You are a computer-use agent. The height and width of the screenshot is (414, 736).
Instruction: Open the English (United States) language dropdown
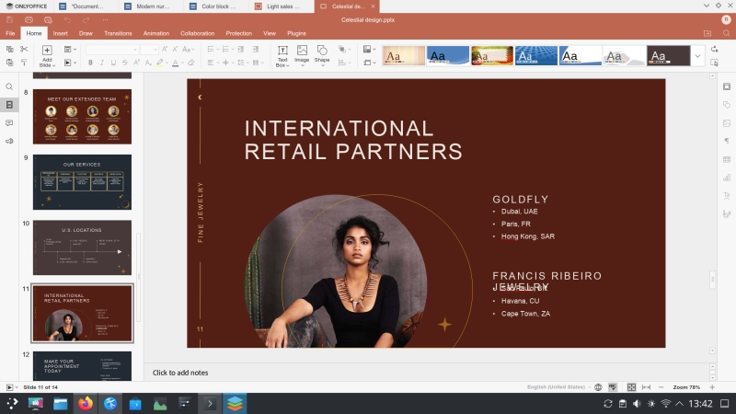[558, 387]
